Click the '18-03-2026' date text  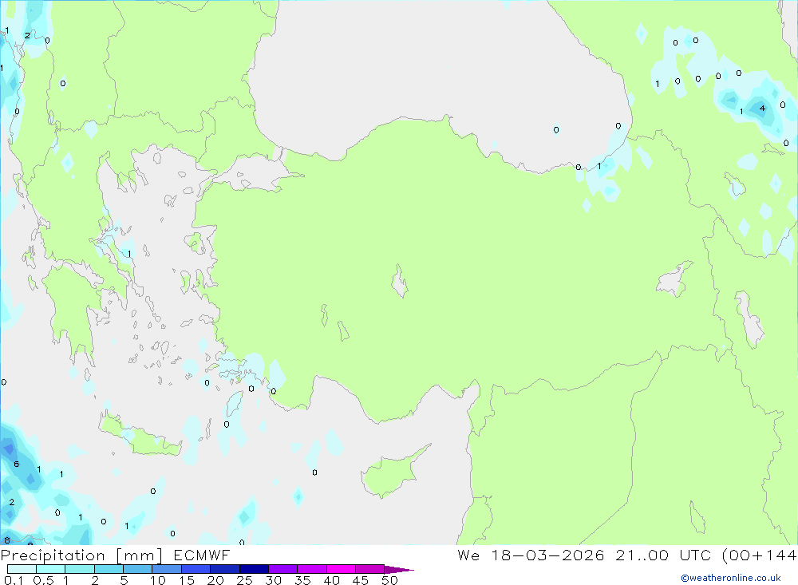click(548, 555)
